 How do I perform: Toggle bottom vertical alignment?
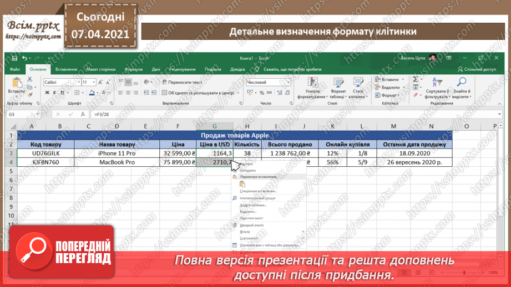pos(135,83)
